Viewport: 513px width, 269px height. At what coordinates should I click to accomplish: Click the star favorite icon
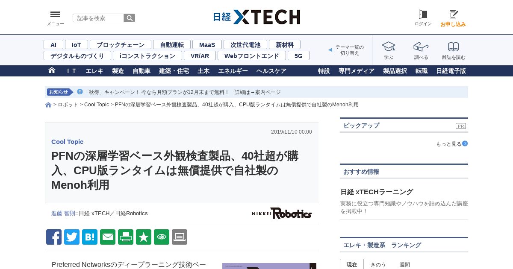pyautogui.click(x=144, y=237)
